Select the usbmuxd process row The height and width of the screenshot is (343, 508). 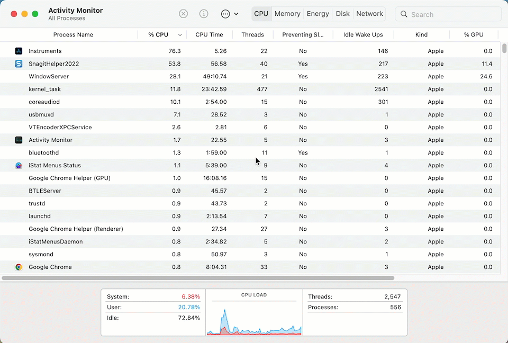click(249, 114)
